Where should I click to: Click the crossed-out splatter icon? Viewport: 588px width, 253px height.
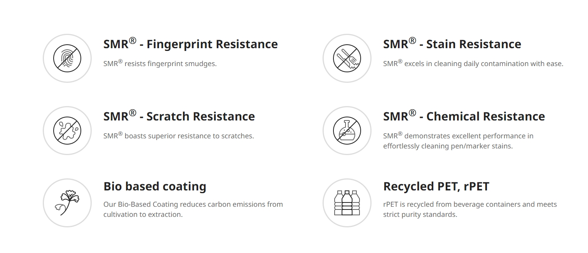click(67, 131)
